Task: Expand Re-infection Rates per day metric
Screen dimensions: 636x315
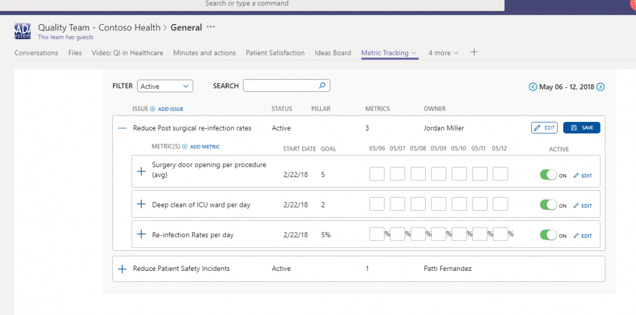Action: [141, 234]
